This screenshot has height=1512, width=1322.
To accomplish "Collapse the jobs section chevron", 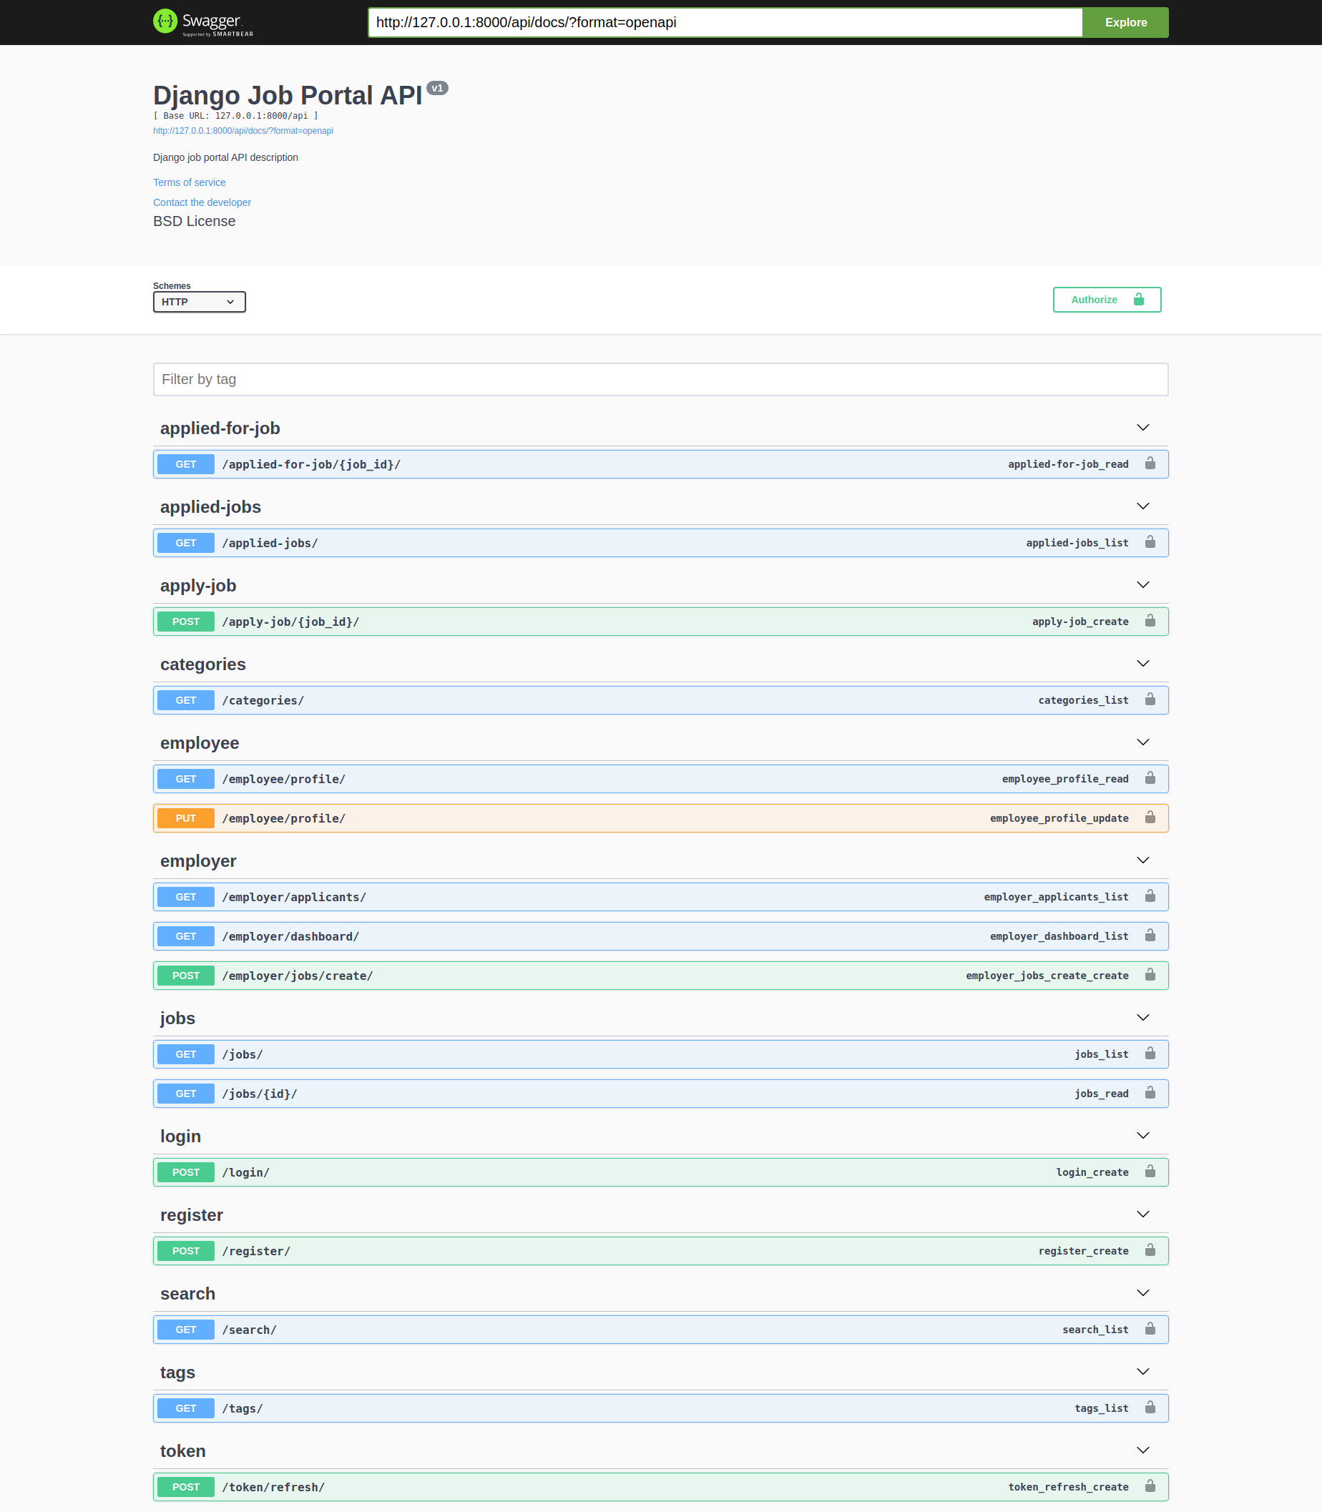I will 1142,1018.
